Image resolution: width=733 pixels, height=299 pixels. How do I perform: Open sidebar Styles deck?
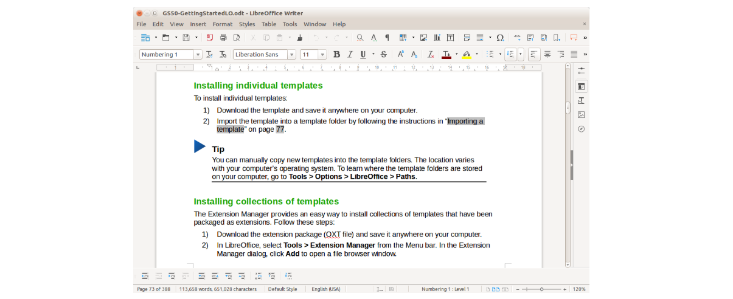coord(582,100)
